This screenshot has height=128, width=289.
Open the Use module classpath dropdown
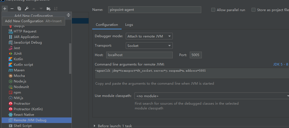[212, 96]
